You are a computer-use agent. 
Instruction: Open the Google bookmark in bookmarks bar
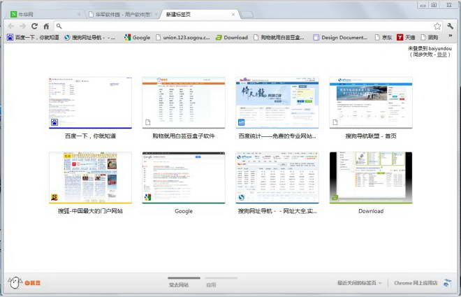[137, 37]
